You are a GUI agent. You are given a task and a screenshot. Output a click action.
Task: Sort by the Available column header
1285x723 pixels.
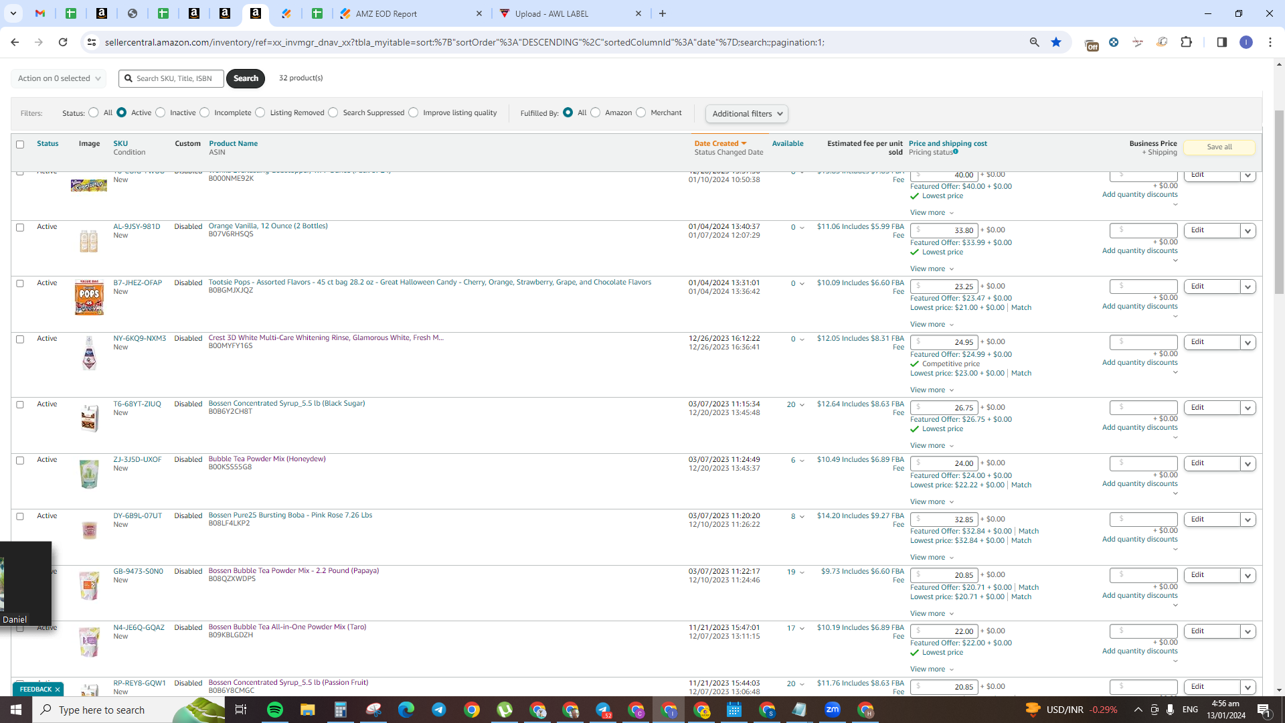point(788,143)
